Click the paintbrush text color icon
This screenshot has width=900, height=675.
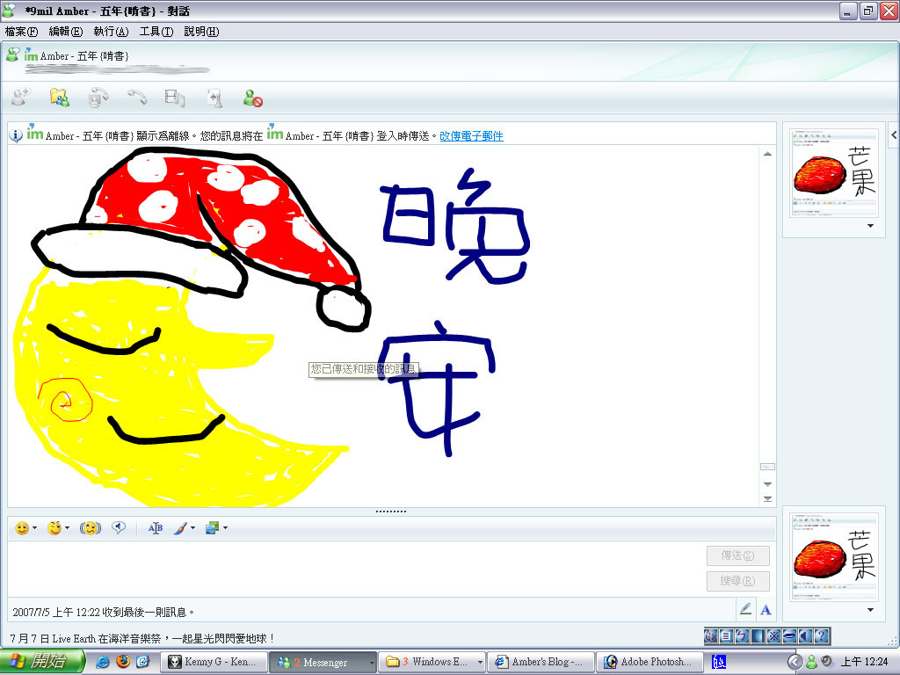[x=181, y=528]
